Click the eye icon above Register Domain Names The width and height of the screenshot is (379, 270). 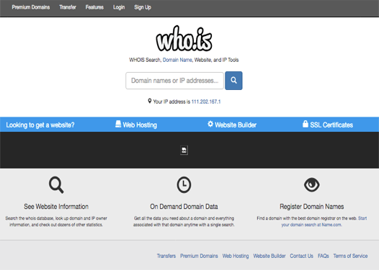click(x=312, y=185)
